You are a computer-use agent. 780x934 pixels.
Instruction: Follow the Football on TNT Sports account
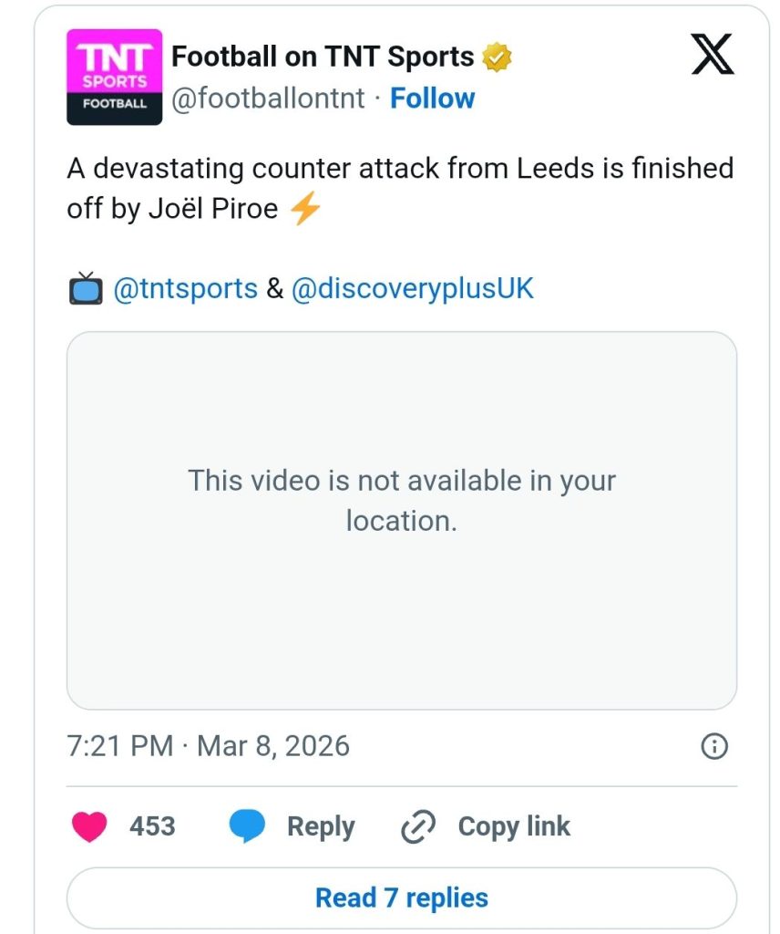[432, 99]
